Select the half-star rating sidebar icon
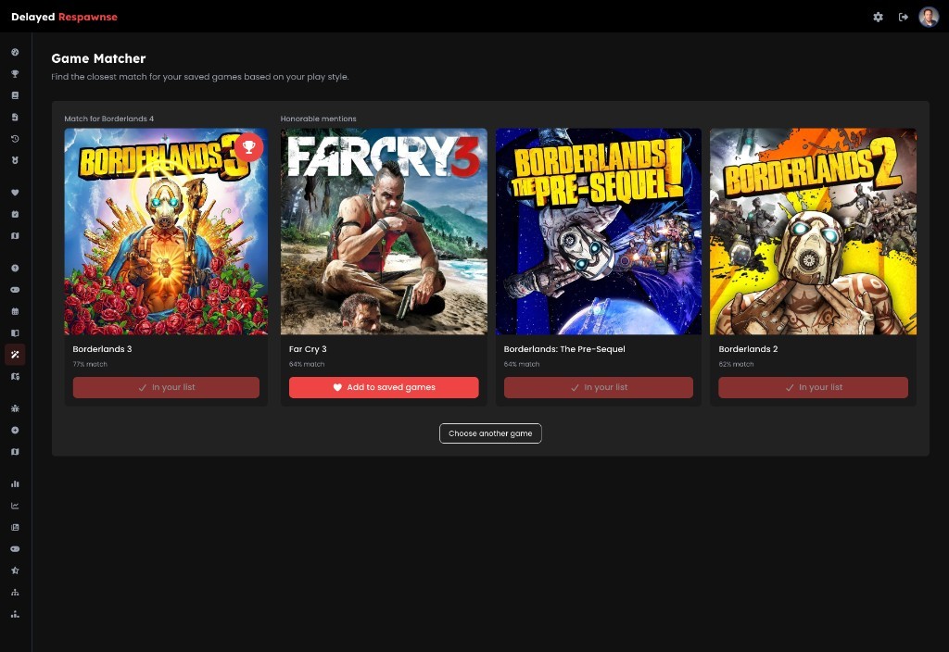 (x=15, y=570)
